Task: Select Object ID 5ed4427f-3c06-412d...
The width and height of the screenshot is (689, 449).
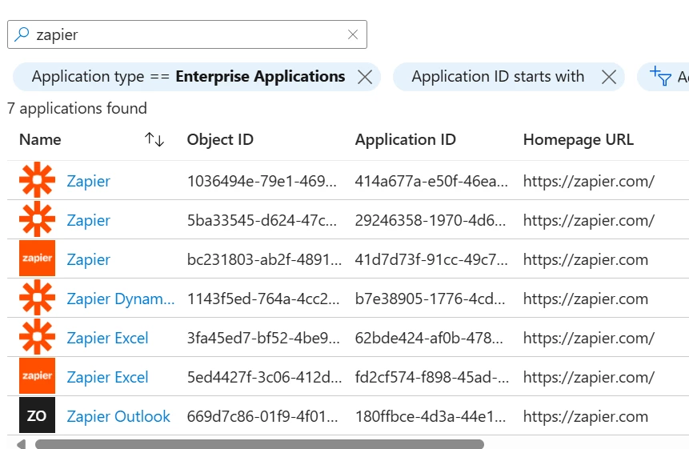Action: click(264, 377)
